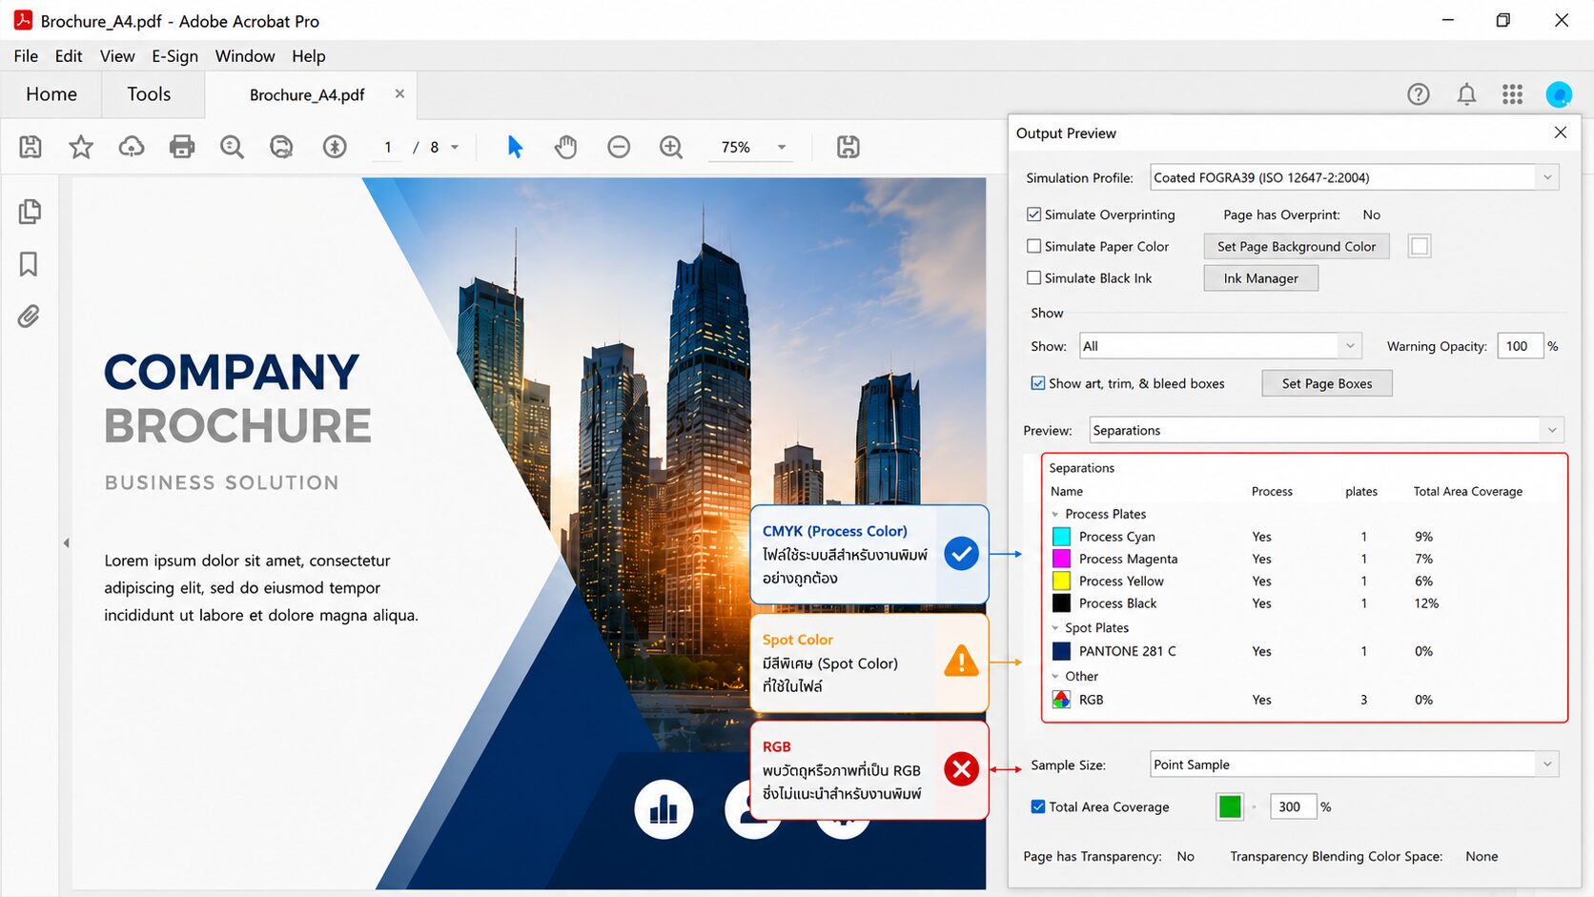Screen dimensions: 1594x897
Task: Open the Preview Separations dropdown
Action: (1326, 430)
